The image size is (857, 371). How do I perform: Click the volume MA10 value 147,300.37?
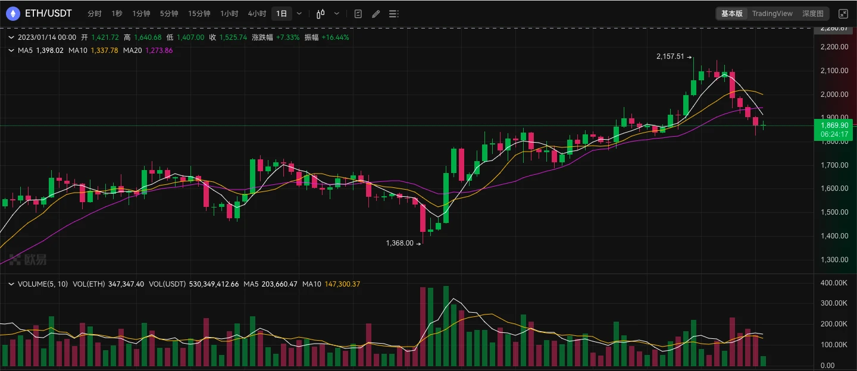pos(342,284)
